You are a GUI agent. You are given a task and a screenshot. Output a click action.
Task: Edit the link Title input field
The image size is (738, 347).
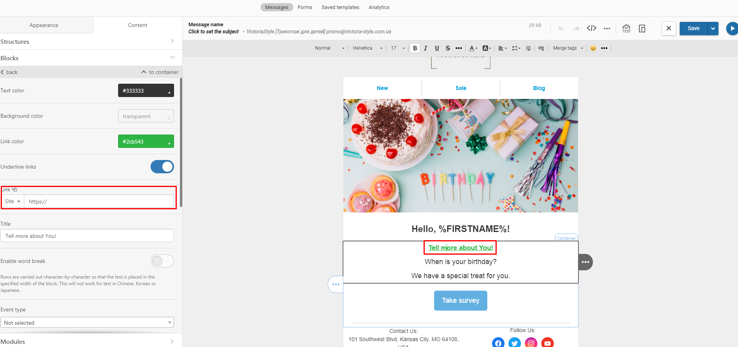click(x=87, y=236)
